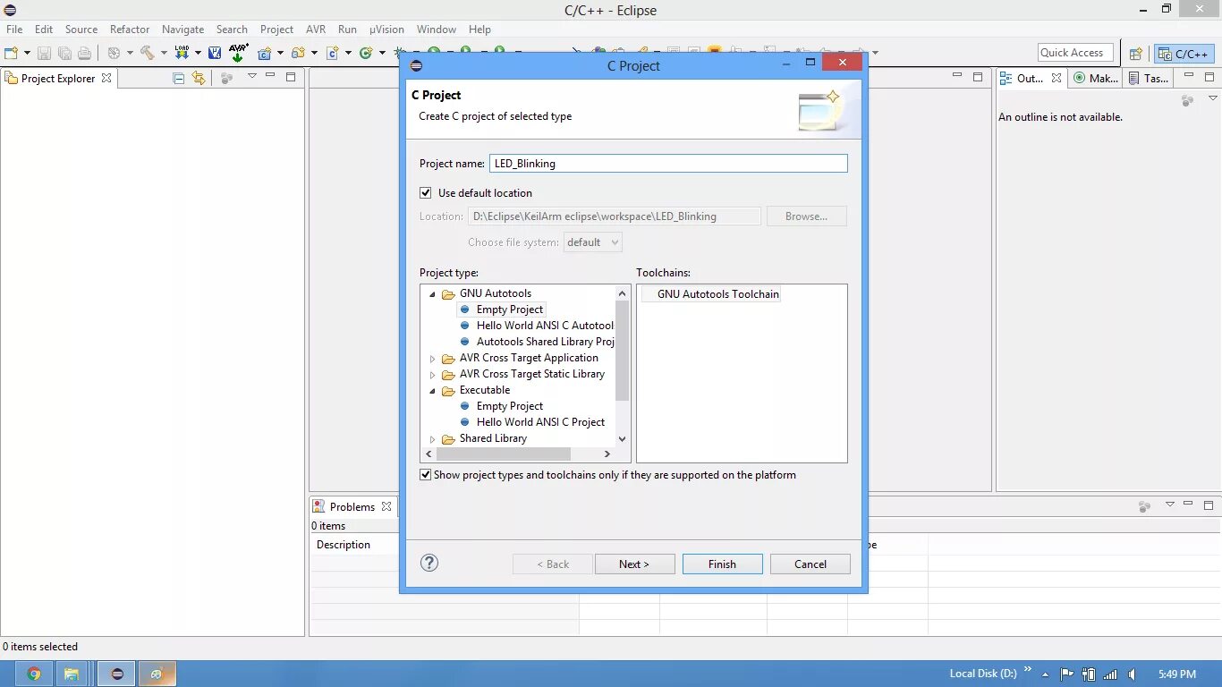Maximize the Project Explorer panel
This screenshot has height=687, width=1222.
tap(291, 77)
